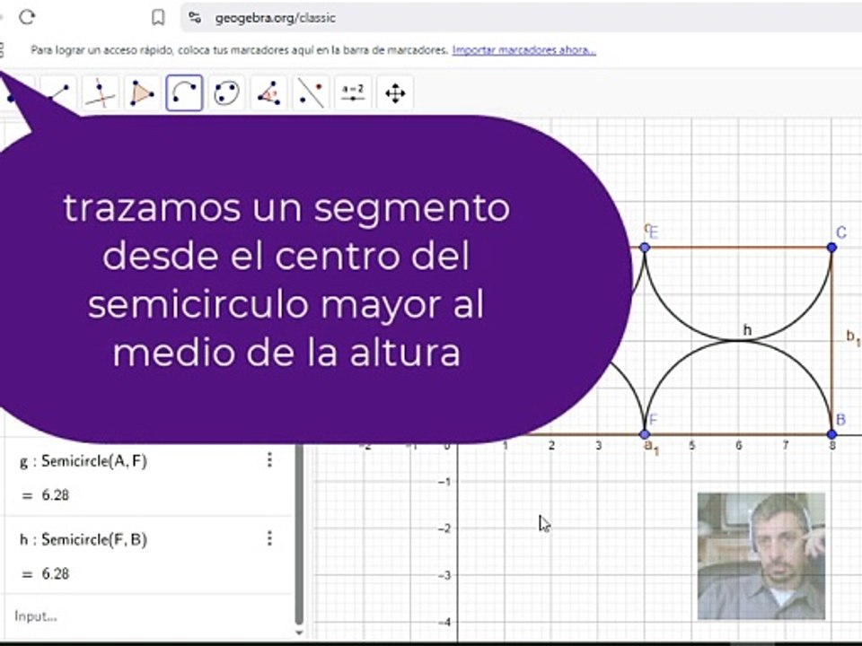Click point F on the graph
862x646 pixels.
coord(645,434)
